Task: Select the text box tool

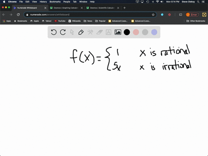Action: point(108,32)
